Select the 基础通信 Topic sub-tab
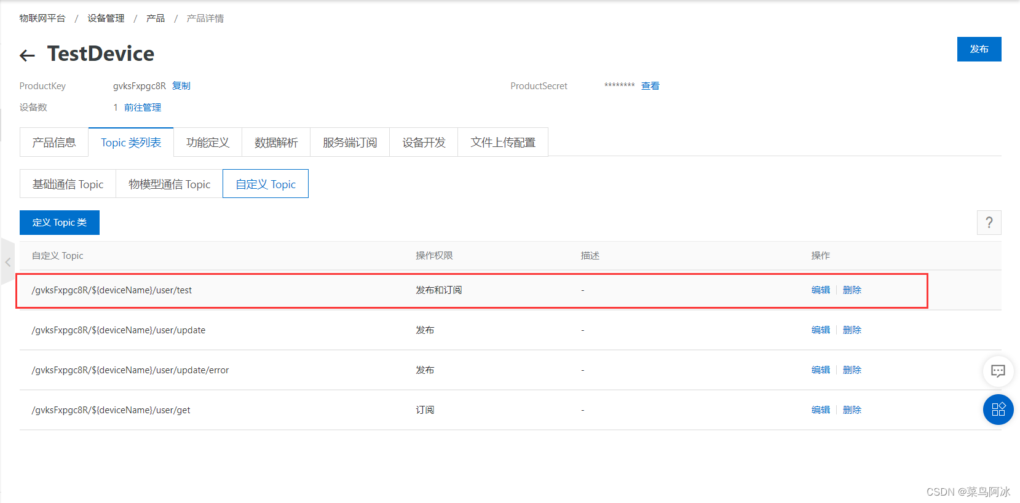Screen dimensions: 1020x503 pos(68,184)
